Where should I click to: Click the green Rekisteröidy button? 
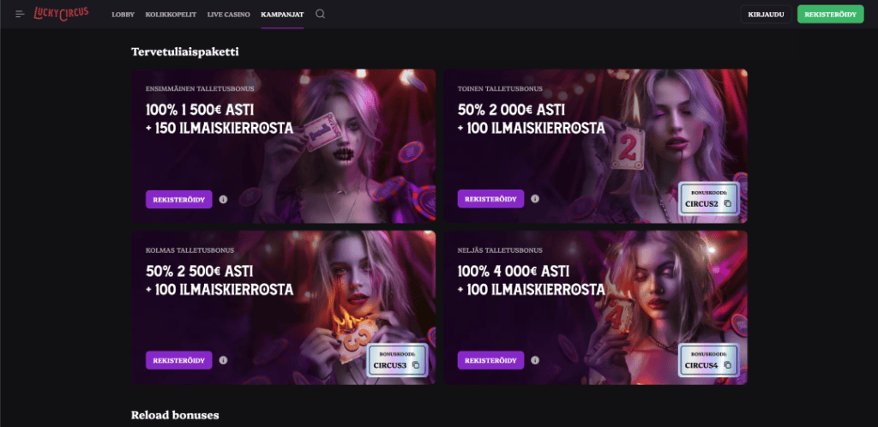coord(830,15)
